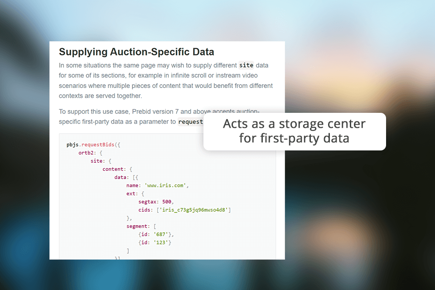Click the inline "site" code tag

pyautogui.click(x=246, y=65)
